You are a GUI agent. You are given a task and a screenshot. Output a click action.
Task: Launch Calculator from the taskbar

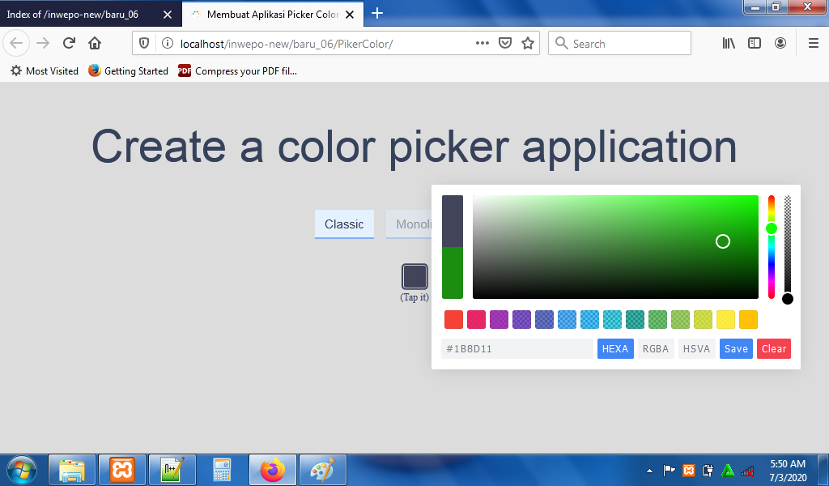[222, 470]
